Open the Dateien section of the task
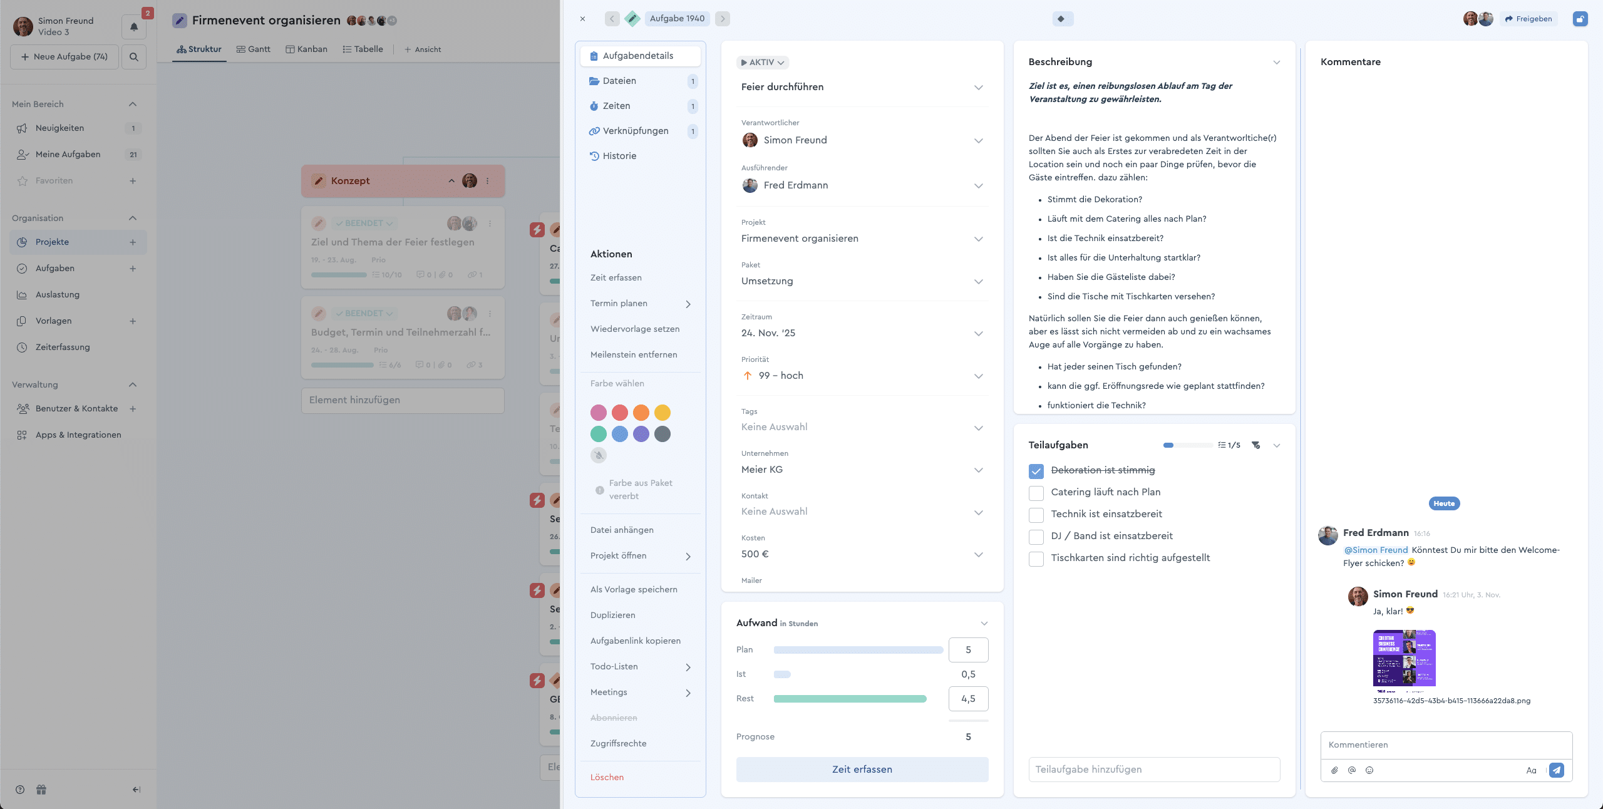The image size is (1603, 809). point(619,81)
